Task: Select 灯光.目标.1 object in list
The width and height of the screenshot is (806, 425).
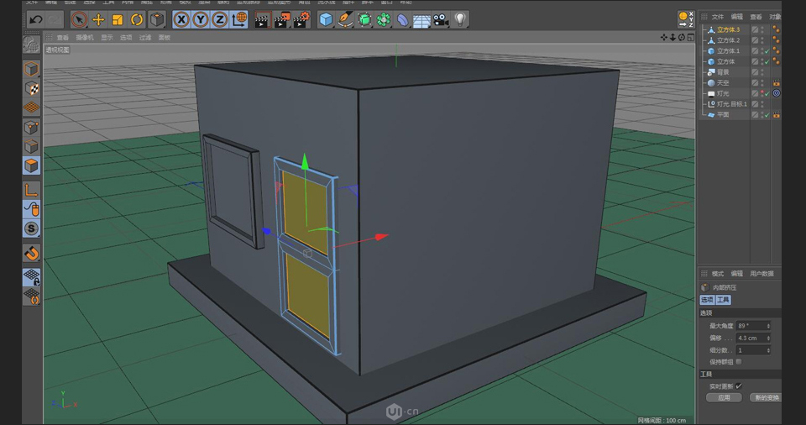Action: pyautogui.click(x=732, y=104)
